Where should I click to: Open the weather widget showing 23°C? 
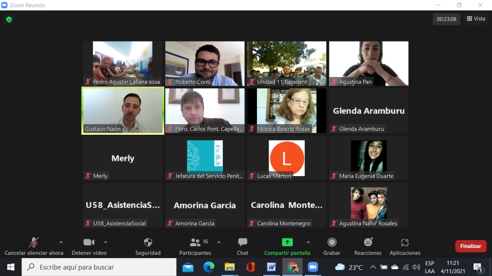(349, 267)
